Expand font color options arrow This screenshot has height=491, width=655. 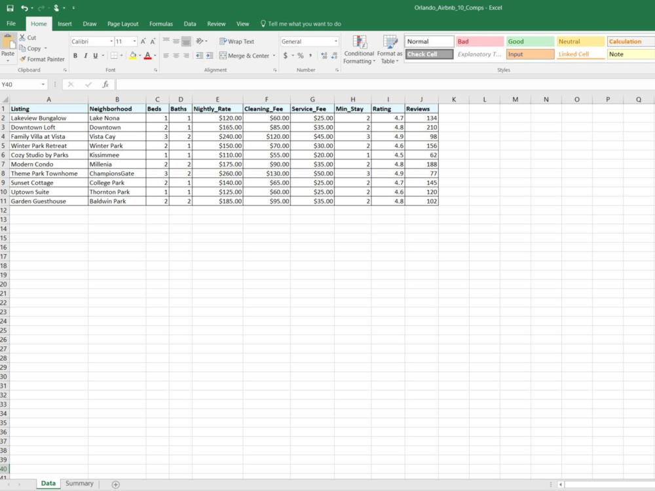[155, 56]
